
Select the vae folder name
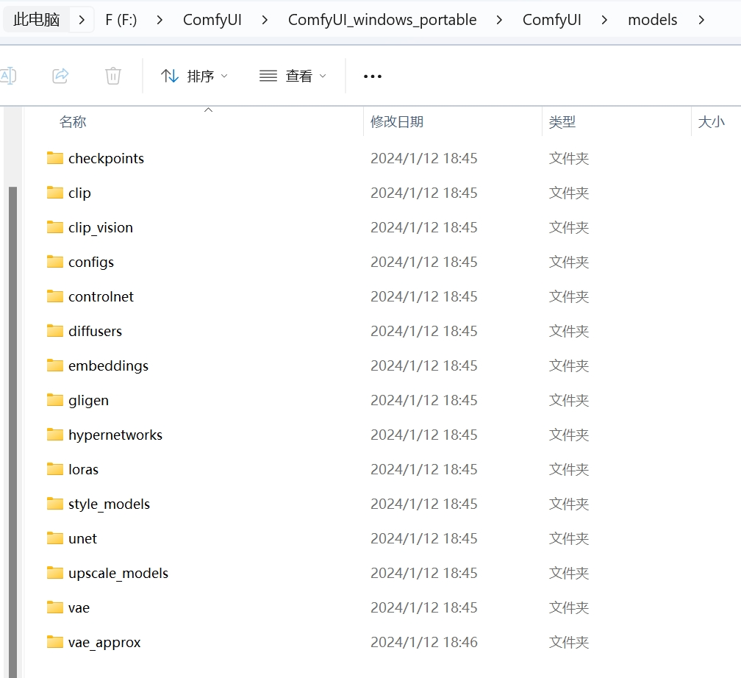79,607
